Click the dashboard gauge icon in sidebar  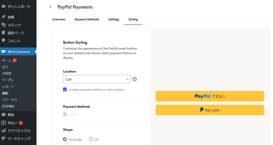point(3,6)
